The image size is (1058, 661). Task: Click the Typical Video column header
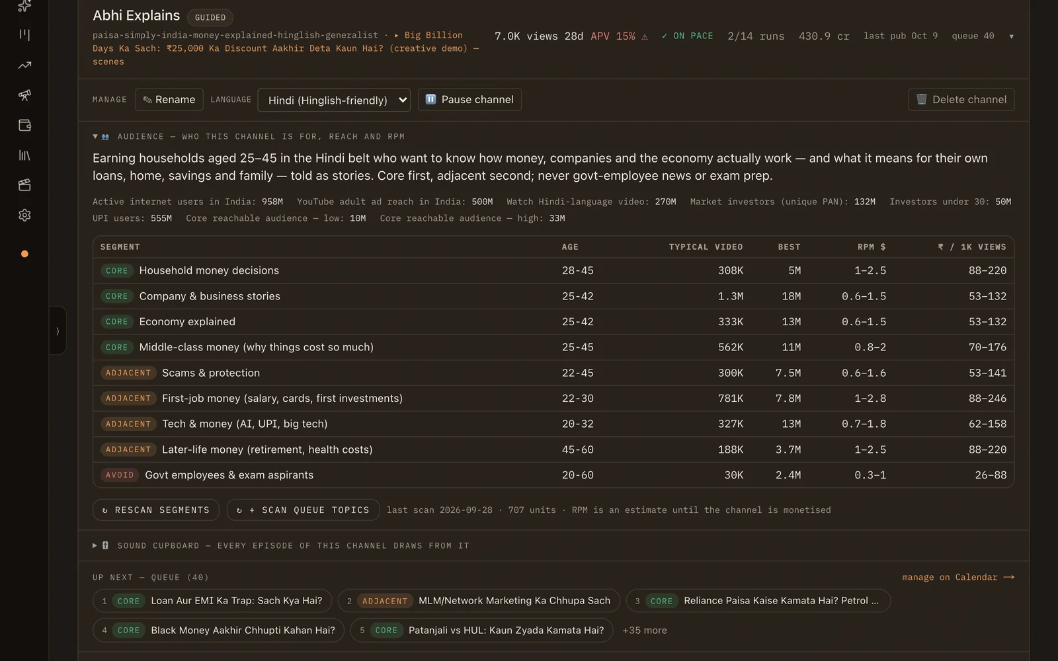[x=706, y=247]
